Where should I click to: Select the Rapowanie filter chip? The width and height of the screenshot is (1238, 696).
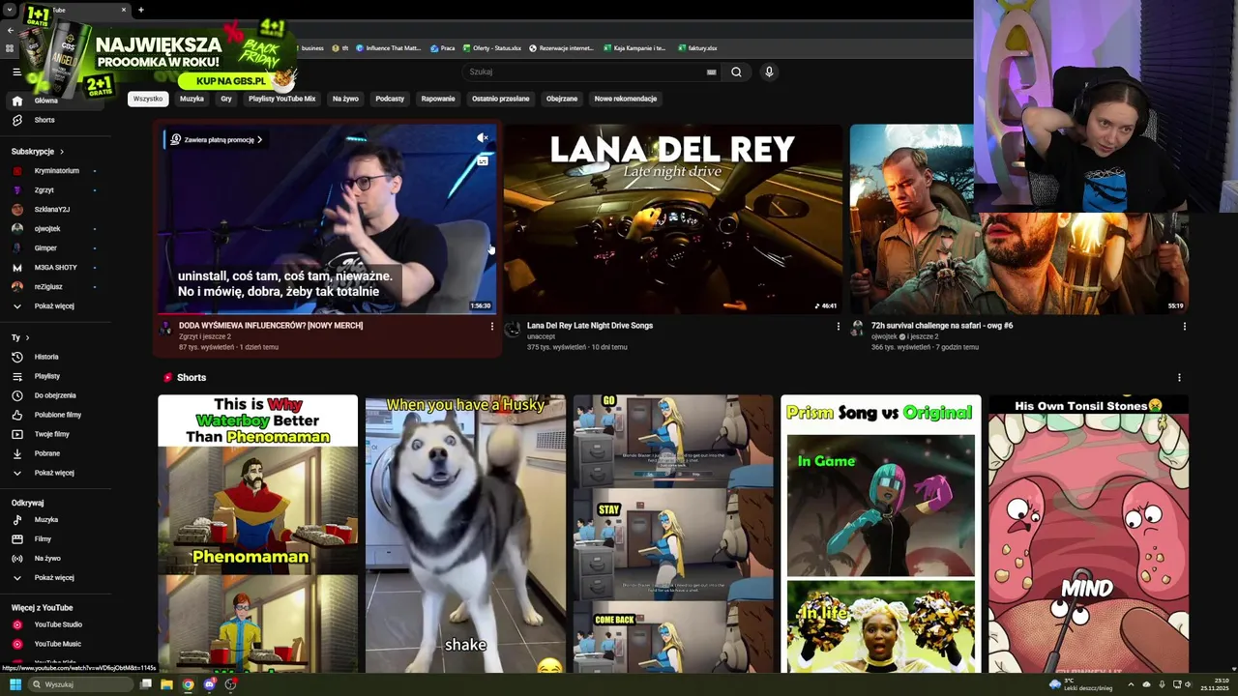[x=438, y=99]
